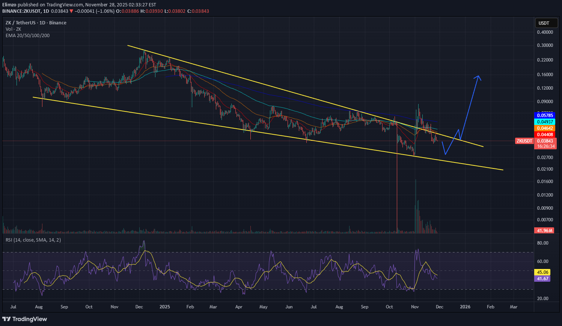Select the ZKUSDT last price label
This screenshot has height=326, width=562.
coord(524,141)
